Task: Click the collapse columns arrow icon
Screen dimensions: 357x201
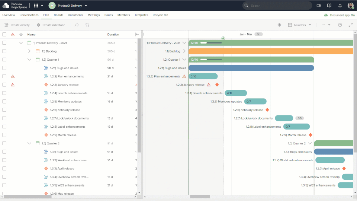Action: [137, 34]
